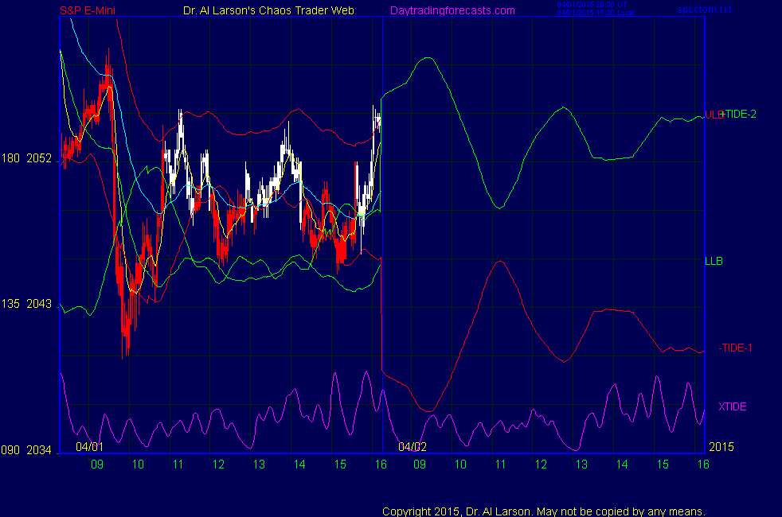Click the "XTIDE" curve label
The height and width of the screenshot is (517, 782).
point(733,406)
